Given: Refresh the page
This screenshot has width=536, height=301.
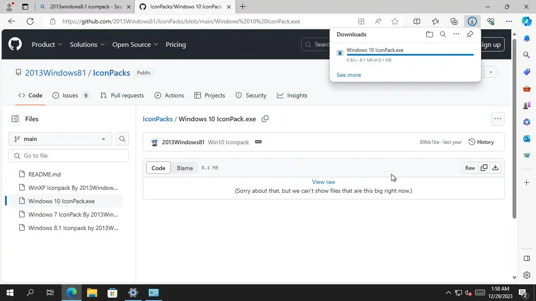Looking at the screenshot, I should pos(30,21).
